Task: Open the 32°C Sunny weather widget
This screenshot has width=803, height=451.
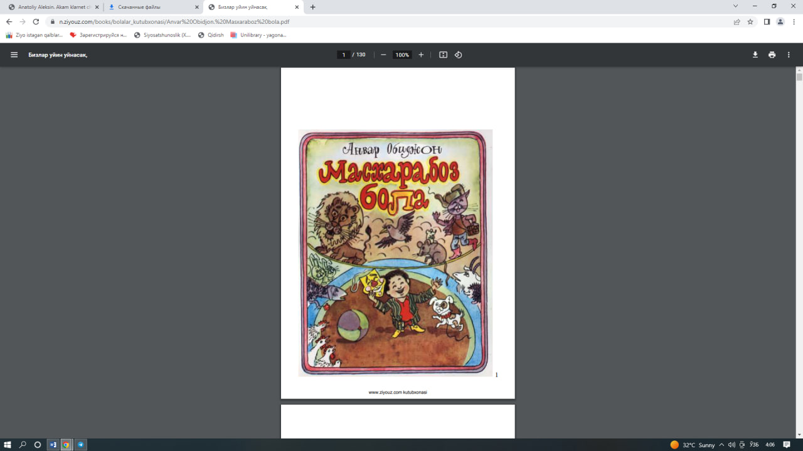Action: pos(692,445)
